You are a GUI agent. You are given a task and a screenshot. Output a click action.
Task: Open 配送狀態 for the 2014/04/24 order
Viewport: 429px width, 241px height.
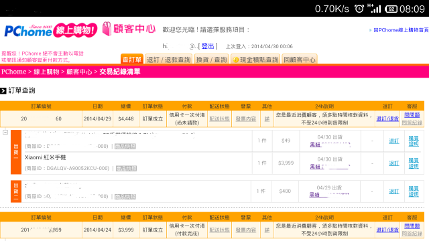coord(219,230)
